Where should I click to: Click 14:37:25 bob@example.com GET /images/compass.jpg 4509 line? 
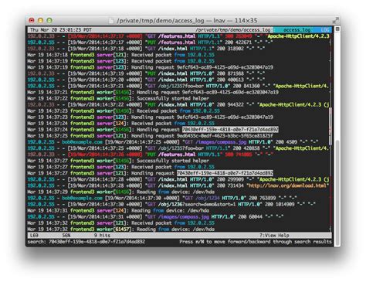click(x=173, y=142)
